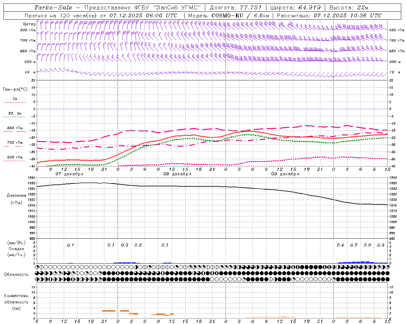Image resolution: width=406 pixels, height=324 pixels.
Task: Click the "Td 2м" dew point legend entry
Action: pyautogui.click(x=15, y=113)
